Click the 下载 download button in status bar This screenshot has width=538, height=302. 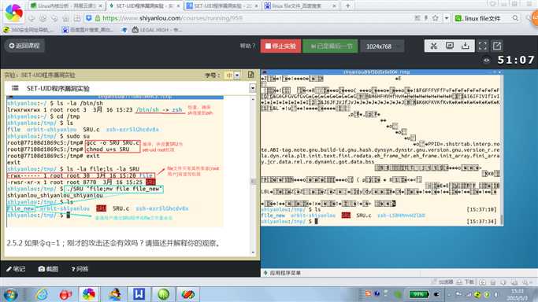click(466, 282)
